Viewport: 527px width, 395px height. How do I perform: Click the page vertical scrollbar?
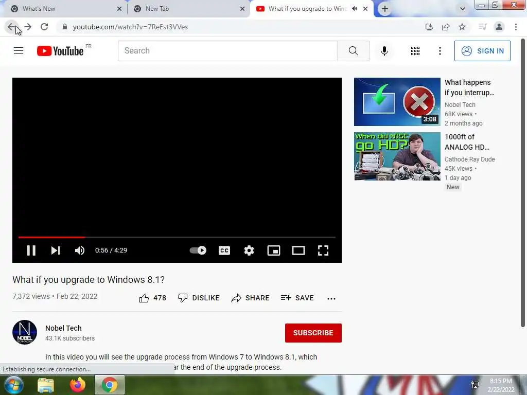[x=523, y=183]
